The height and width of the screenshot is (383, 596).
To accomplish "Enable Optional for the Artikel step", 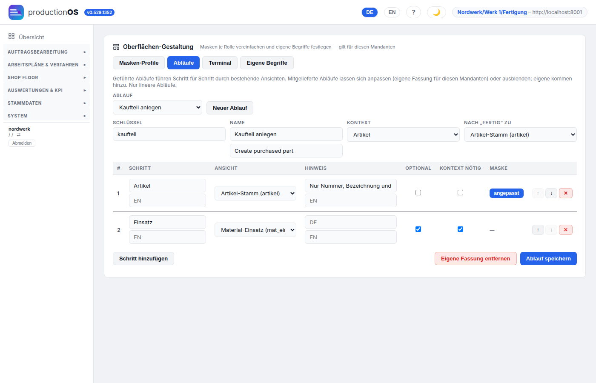I will 418,193.
